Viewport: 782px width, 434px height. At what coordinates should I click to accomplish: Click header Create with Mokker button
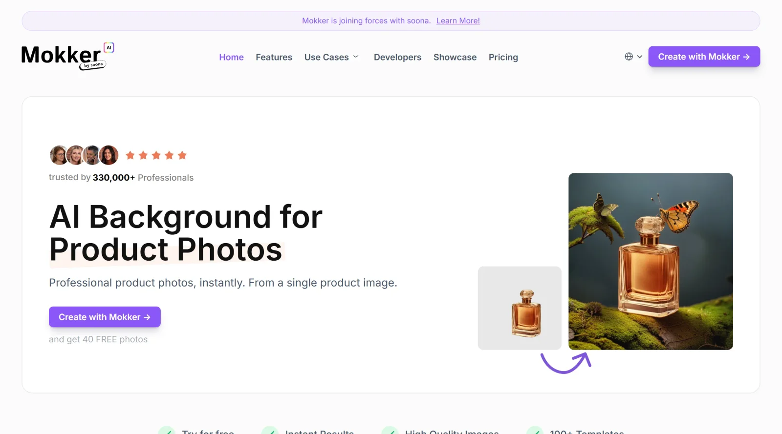(x=704, y=57)
